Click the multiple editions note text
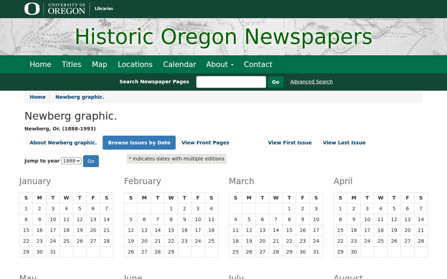The height and width of the screenshot is (279, 447). coord(176,159)
